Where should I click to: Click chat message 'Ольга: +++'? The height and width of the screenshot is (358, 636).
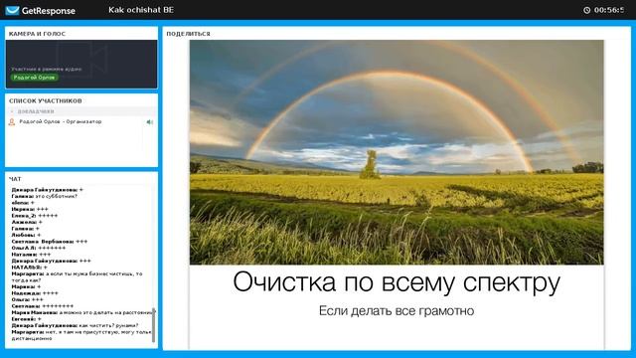point(27,300)
